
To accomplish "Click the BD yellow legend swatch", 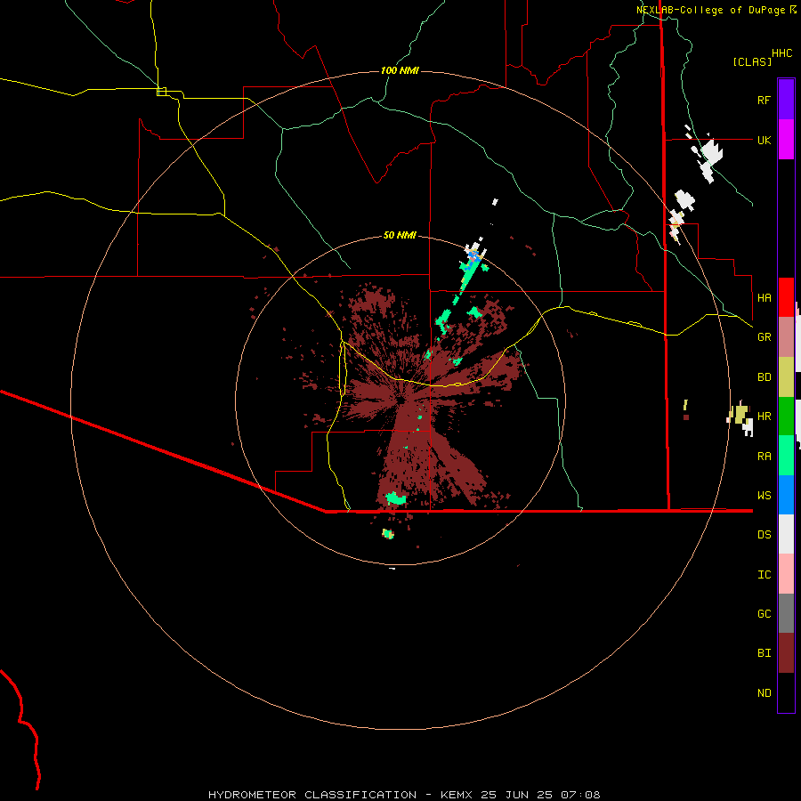I will point(786,377).
